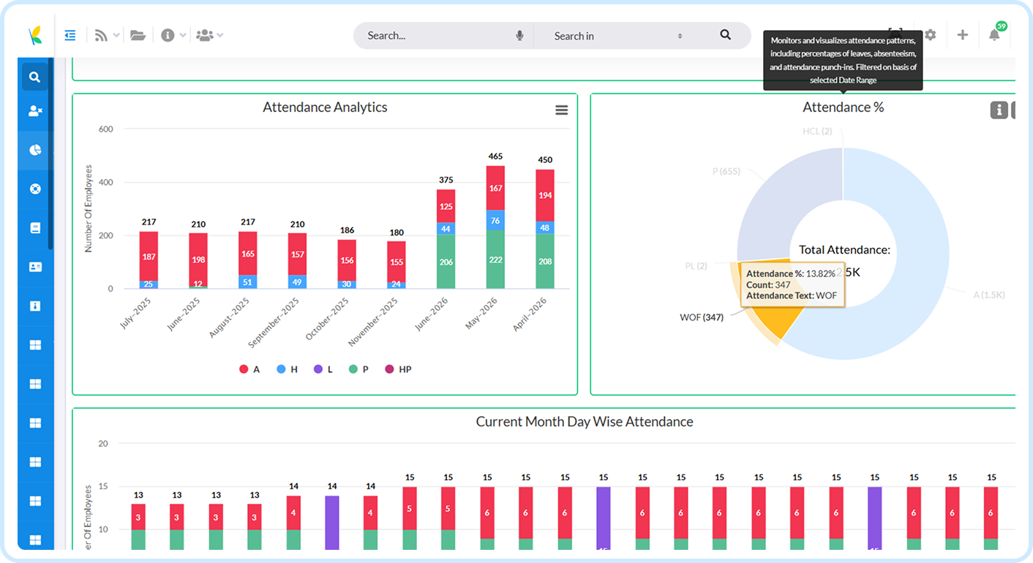This screenshot has width=1033, height=563.
Task: Click the 'Attendance Analytics' chart title
Action: [x=325, y=107]
